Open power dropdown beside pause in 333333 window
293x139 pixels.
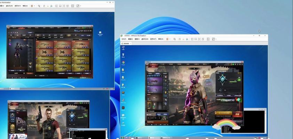pyautogui.click(x=170, y=39)
